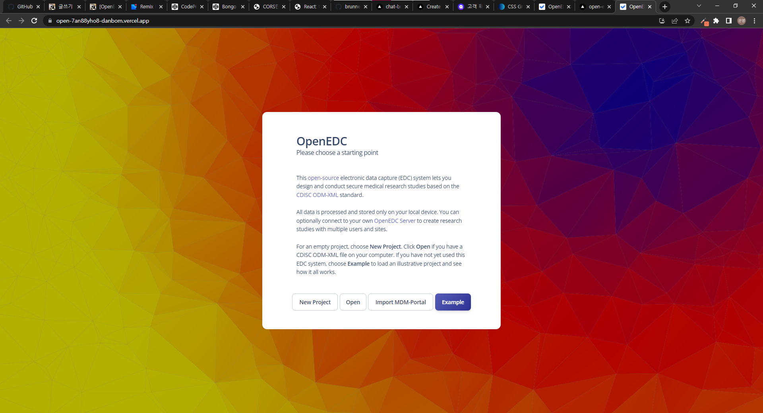Minimize the browser window
This screenshot has height=413, width=763.
coord(717,6)
